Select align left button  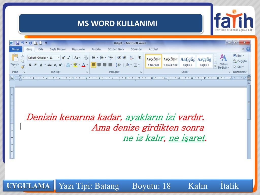pyautogui.click(x=93, y=65)
